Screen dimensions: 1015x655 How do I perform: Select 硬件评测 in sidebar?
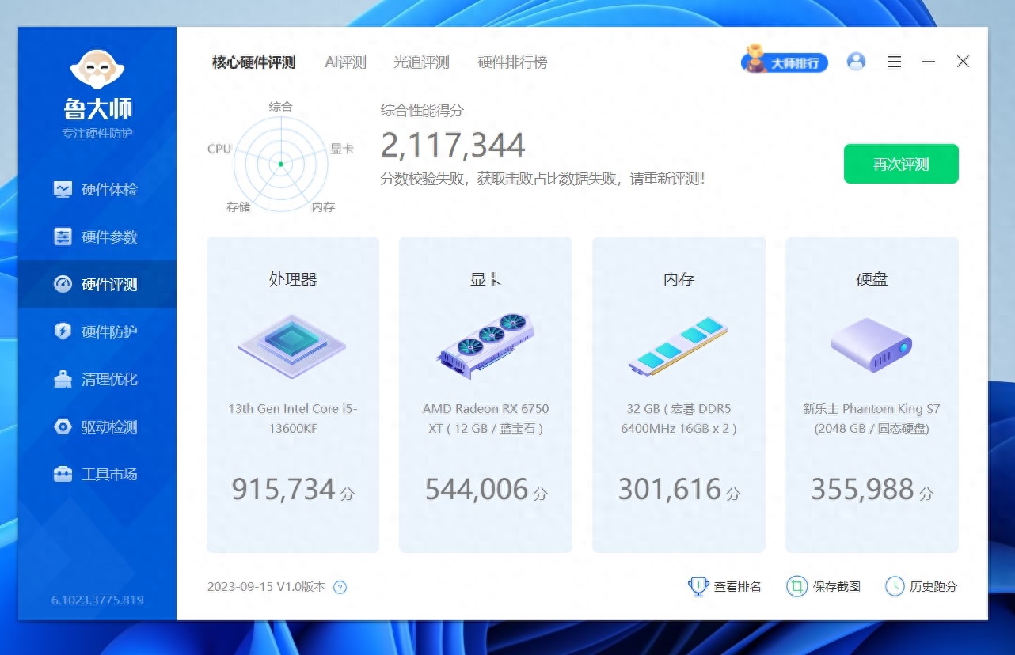97,284
